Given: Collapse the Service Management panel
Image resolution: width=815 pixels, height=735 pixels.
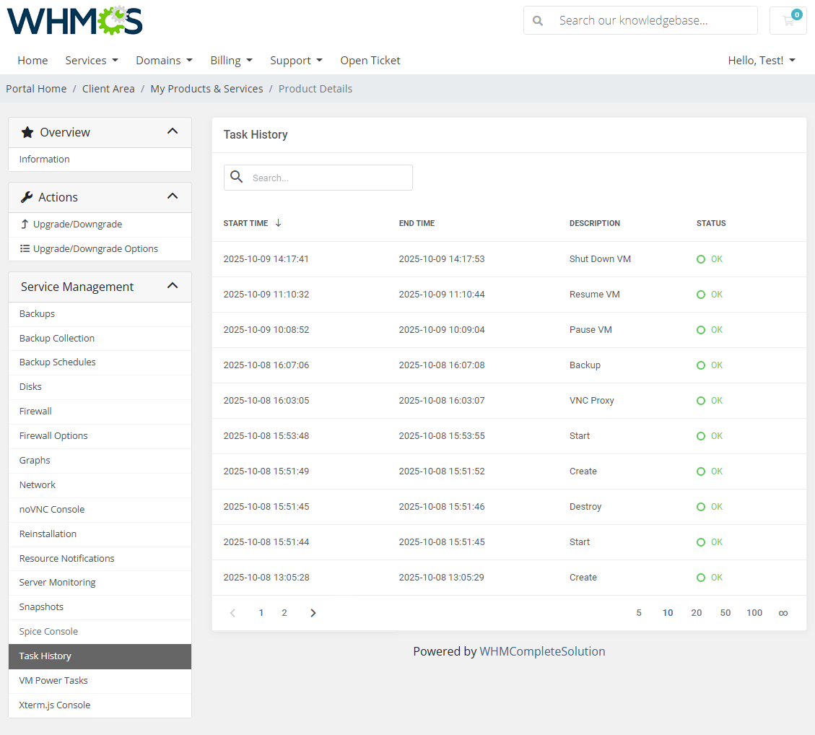Looking at the screenshot, I should 173,286.
